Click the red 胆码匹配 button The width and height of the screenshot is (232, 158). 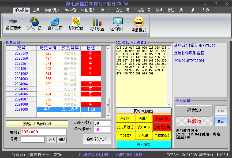(x=162, y=119)
